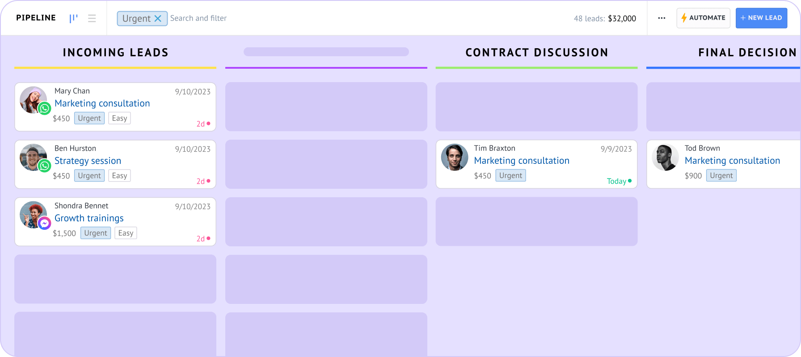Remove the Urgent filter with X

click(158, 18)
